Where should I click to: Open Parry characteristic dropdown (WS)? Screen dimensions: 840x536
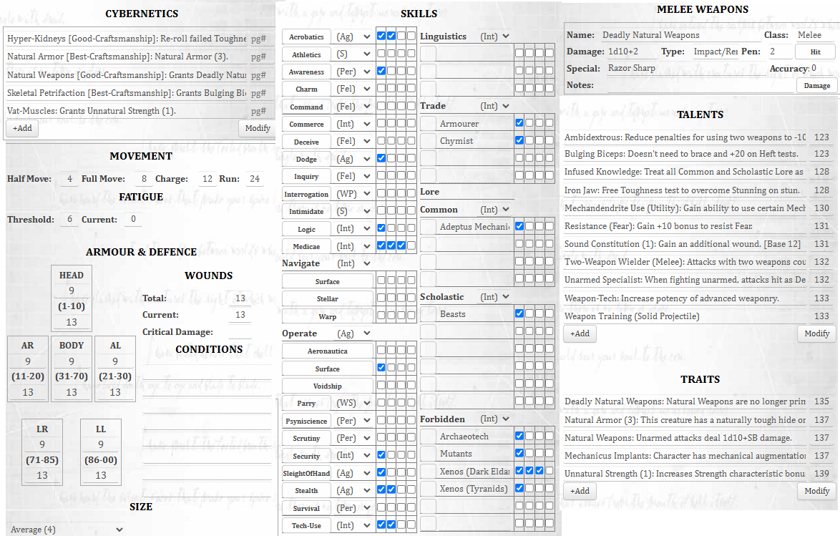pos(353,403)
